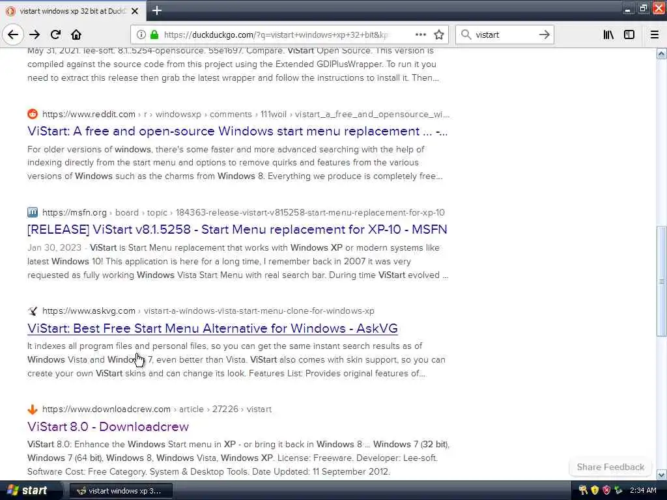Click the 'Jan 30, 2023' date text

point(54,247)
